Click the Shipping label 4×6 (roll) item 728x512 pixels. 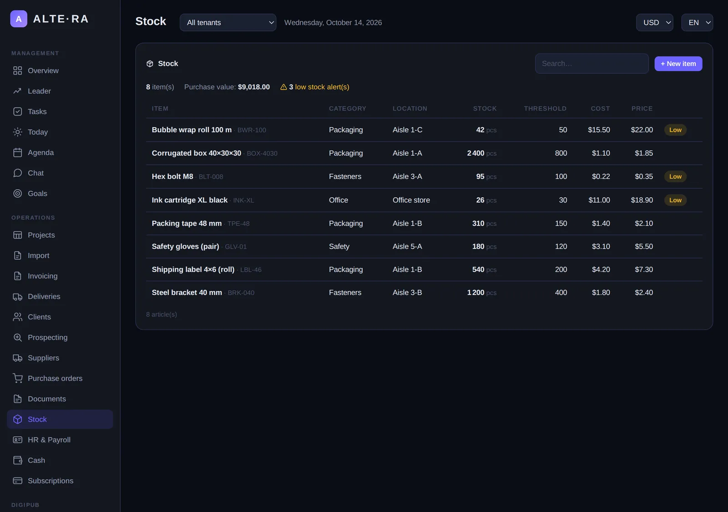click(x=193, y=269)
